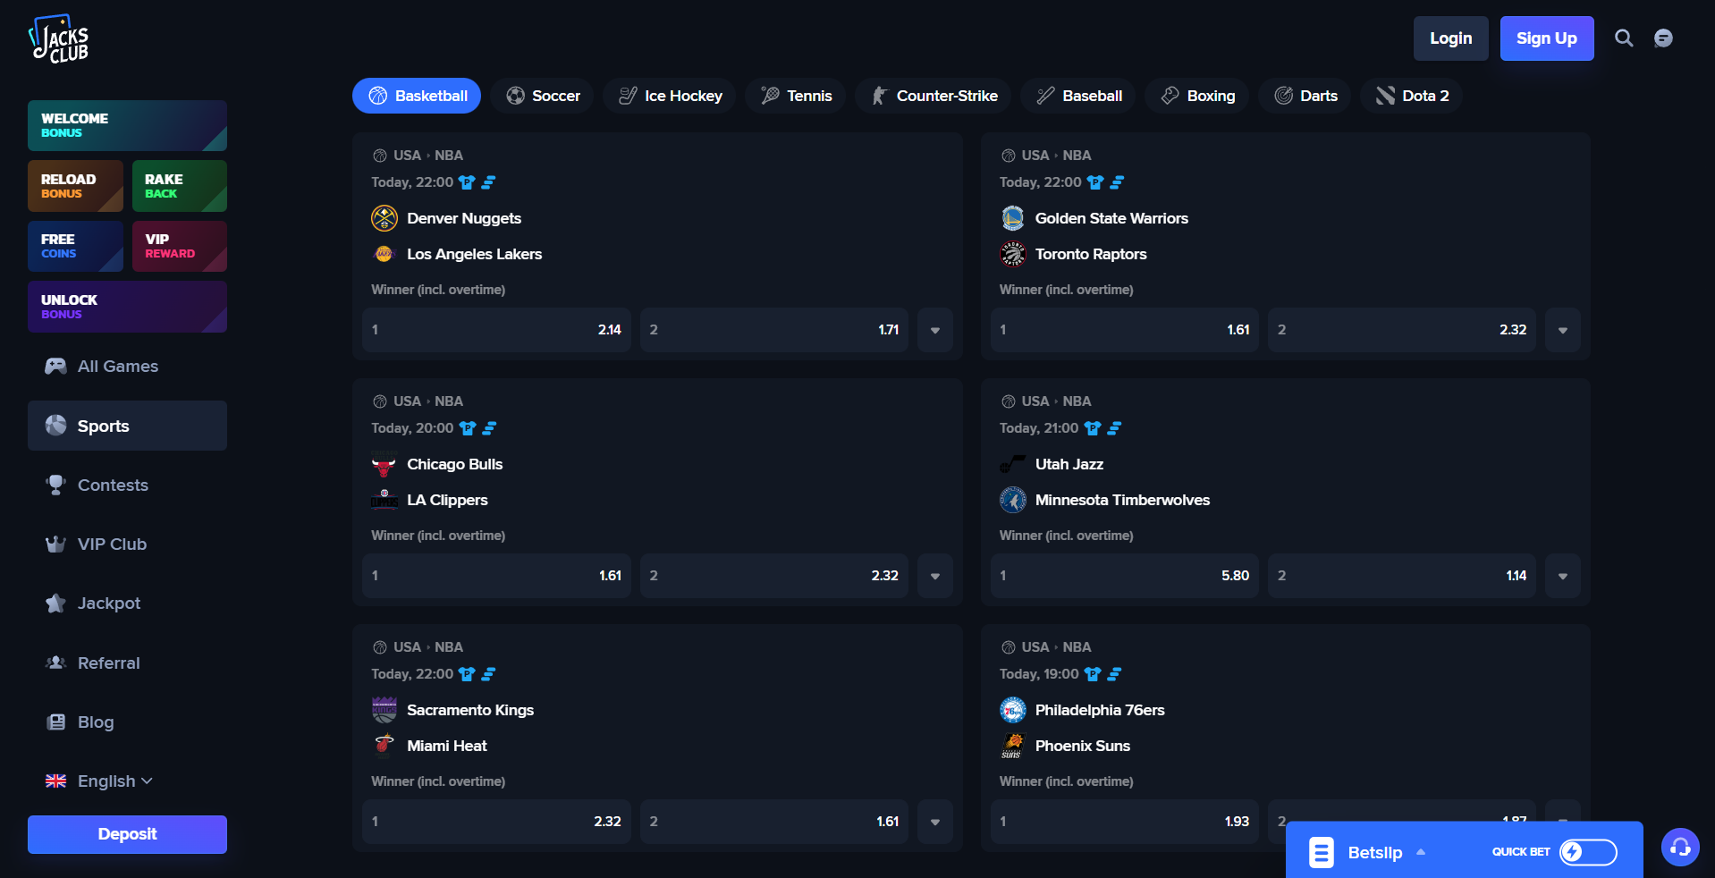This screenshot has width=1715, height=878.
Task: Toggle the Quick Bet switch
Action: (1587, 852)
